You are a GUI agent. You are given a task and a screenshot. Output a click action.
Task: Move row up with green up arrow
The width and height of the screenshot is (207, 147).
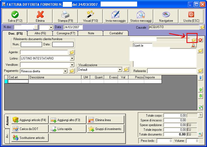[x=200, y=90]
